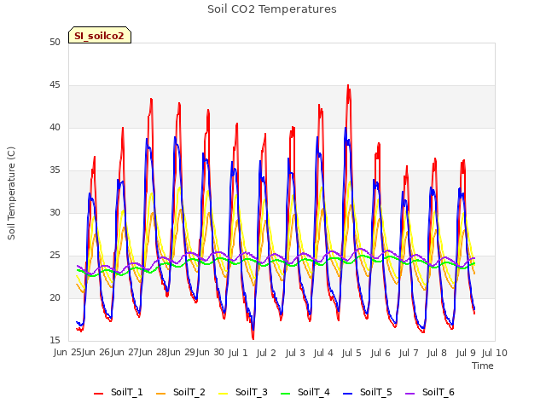Click the Jul 6 x-axis date label

[x=380, y=353]
